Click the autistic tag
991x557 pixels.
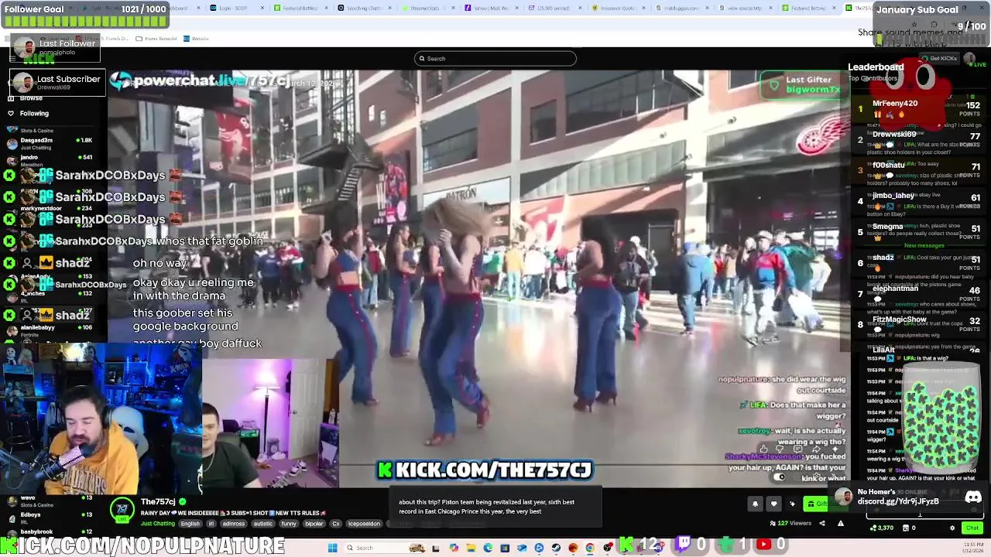coord(263,524)
